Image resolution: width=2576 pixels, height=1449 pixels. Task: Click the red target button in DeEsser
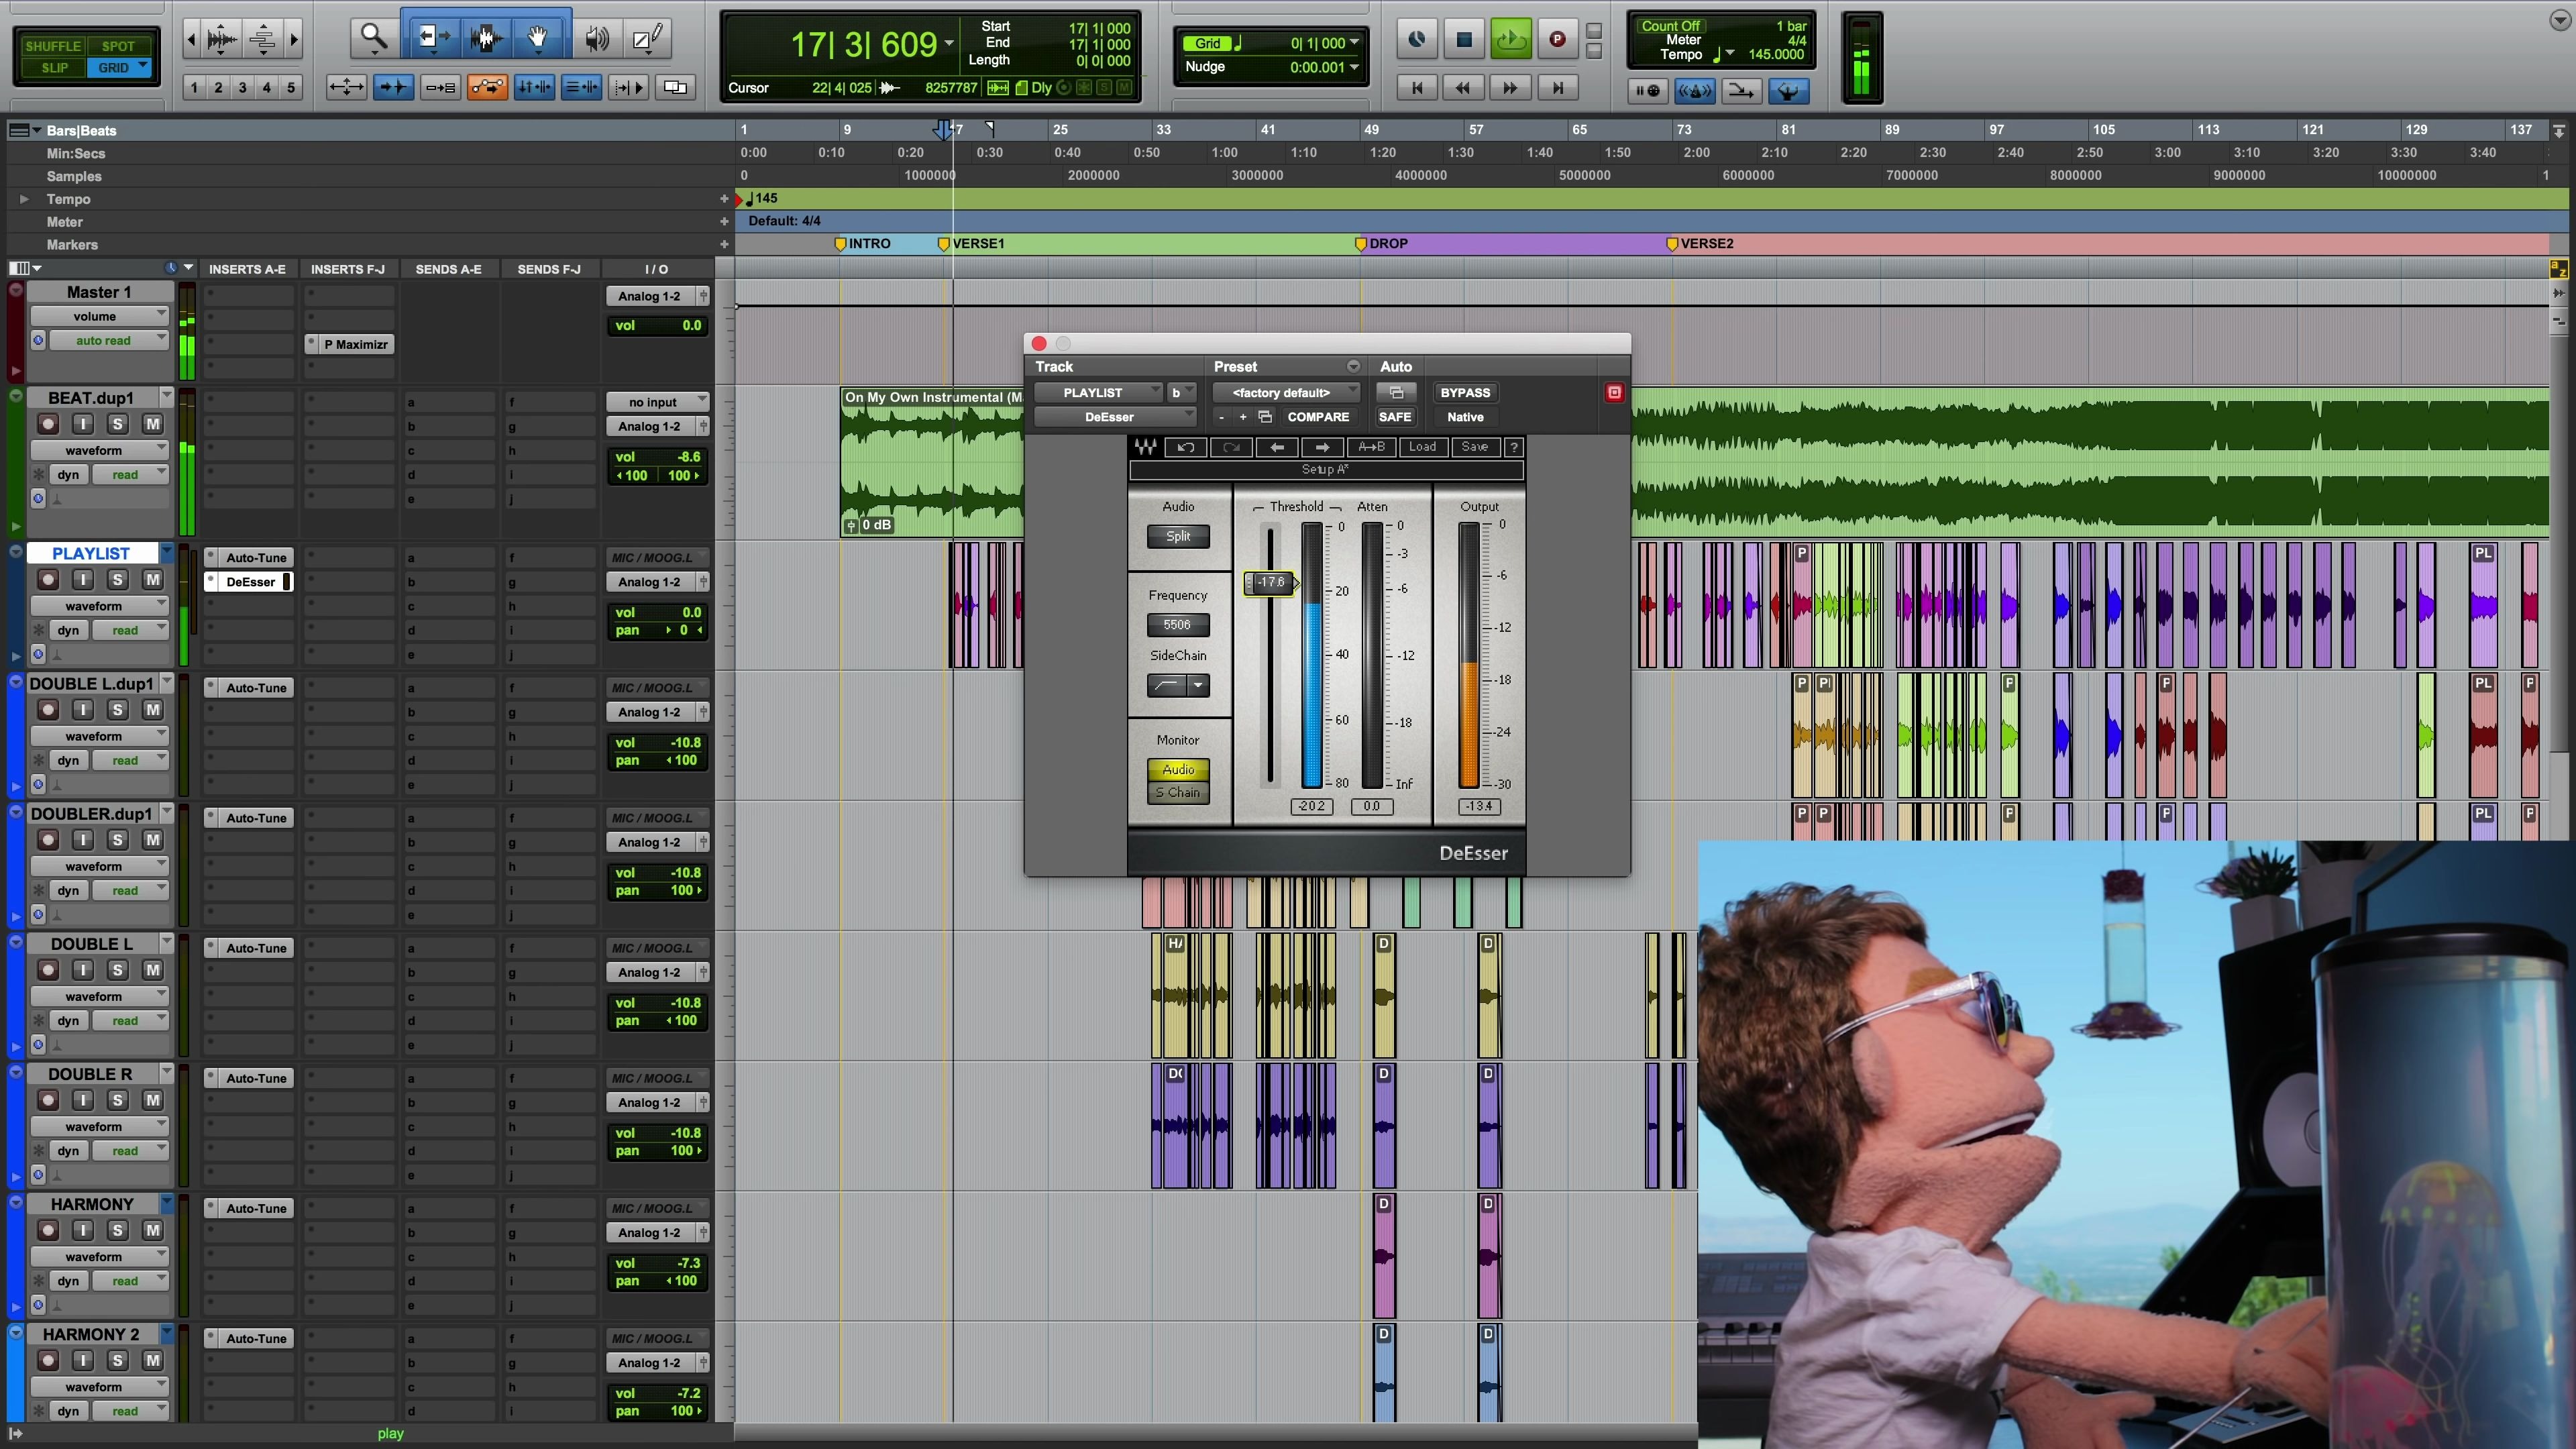coord(1614,392)
